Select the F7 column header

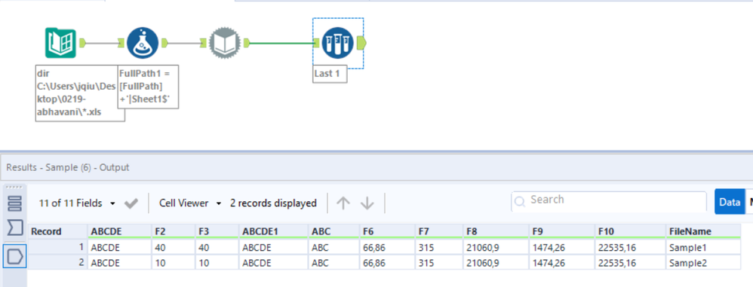pyautogui.click(x=439, y=231)
